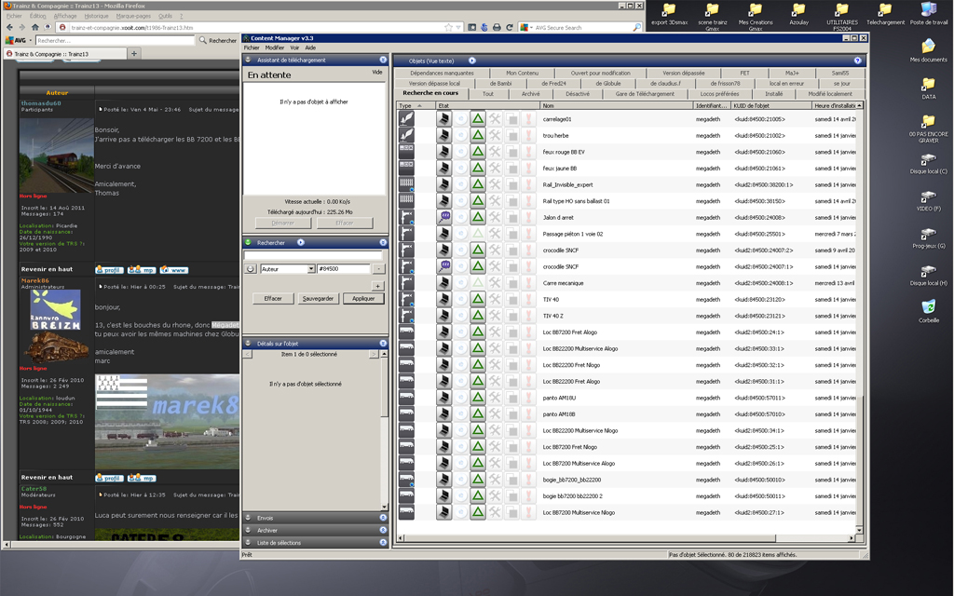Select the Tout tab
954x596 pixels.
click(488, 94)
